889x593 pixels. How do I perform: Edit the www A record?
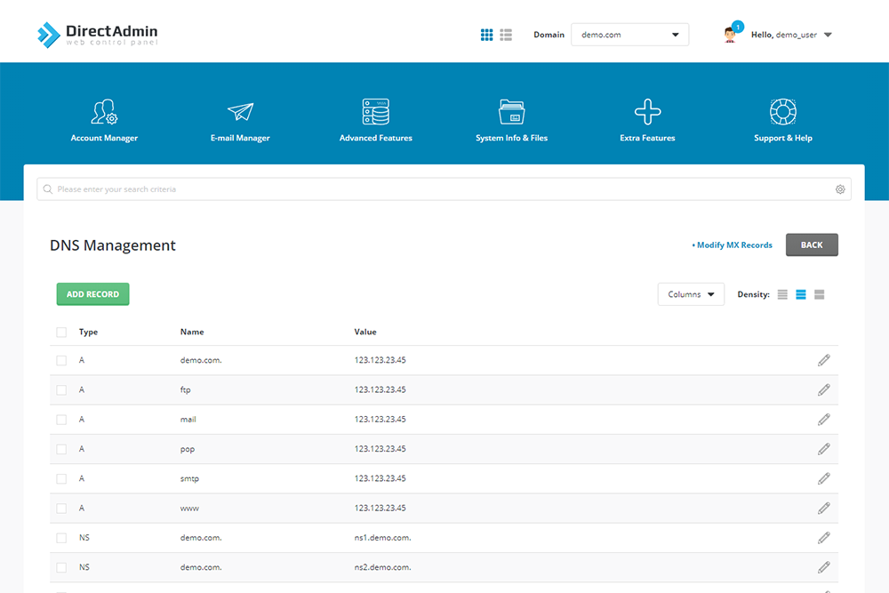click(824, 508)
